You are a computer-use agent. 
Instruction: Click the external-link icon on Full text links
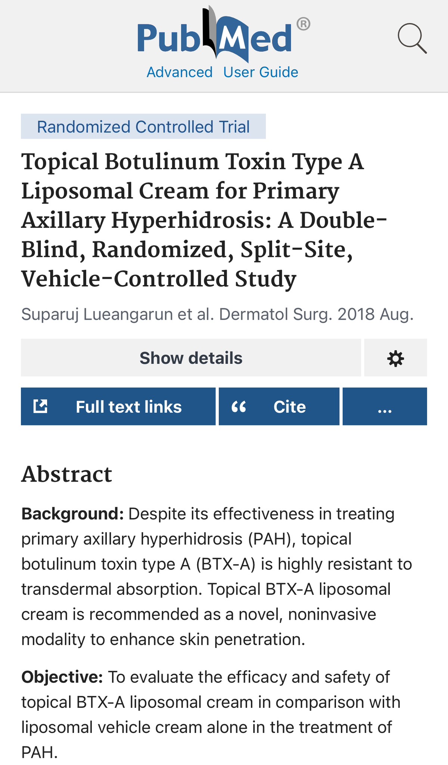(40, 406)
